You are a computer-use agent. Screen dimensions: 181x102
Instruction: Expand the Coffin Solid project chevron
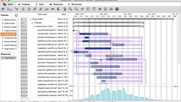pyautogui.click(x=3, y=23)
